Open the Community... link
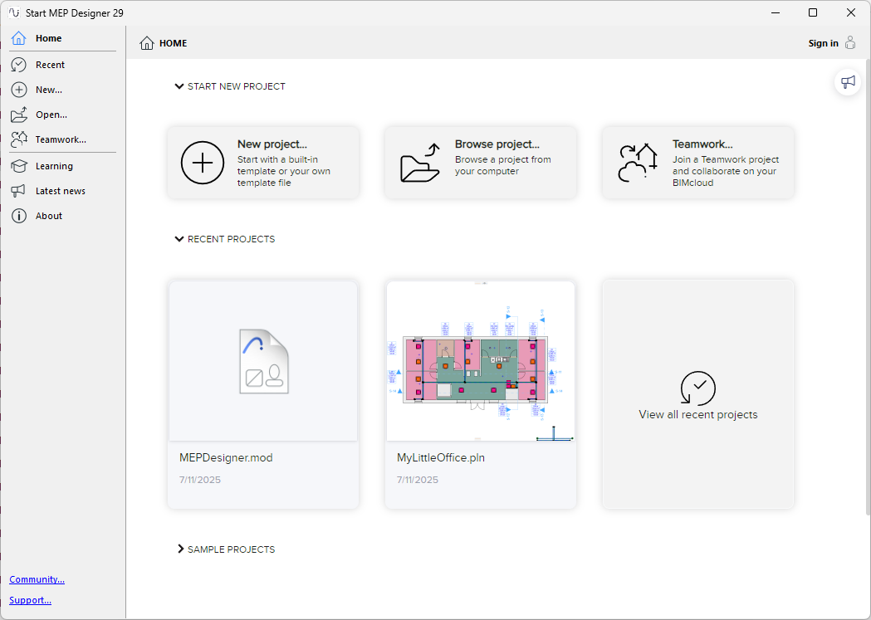The image size is (871, 620). (x=37, y=579)
